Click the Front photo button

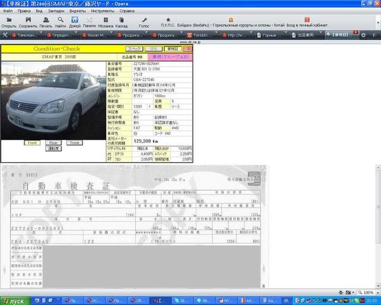(32, 143)
